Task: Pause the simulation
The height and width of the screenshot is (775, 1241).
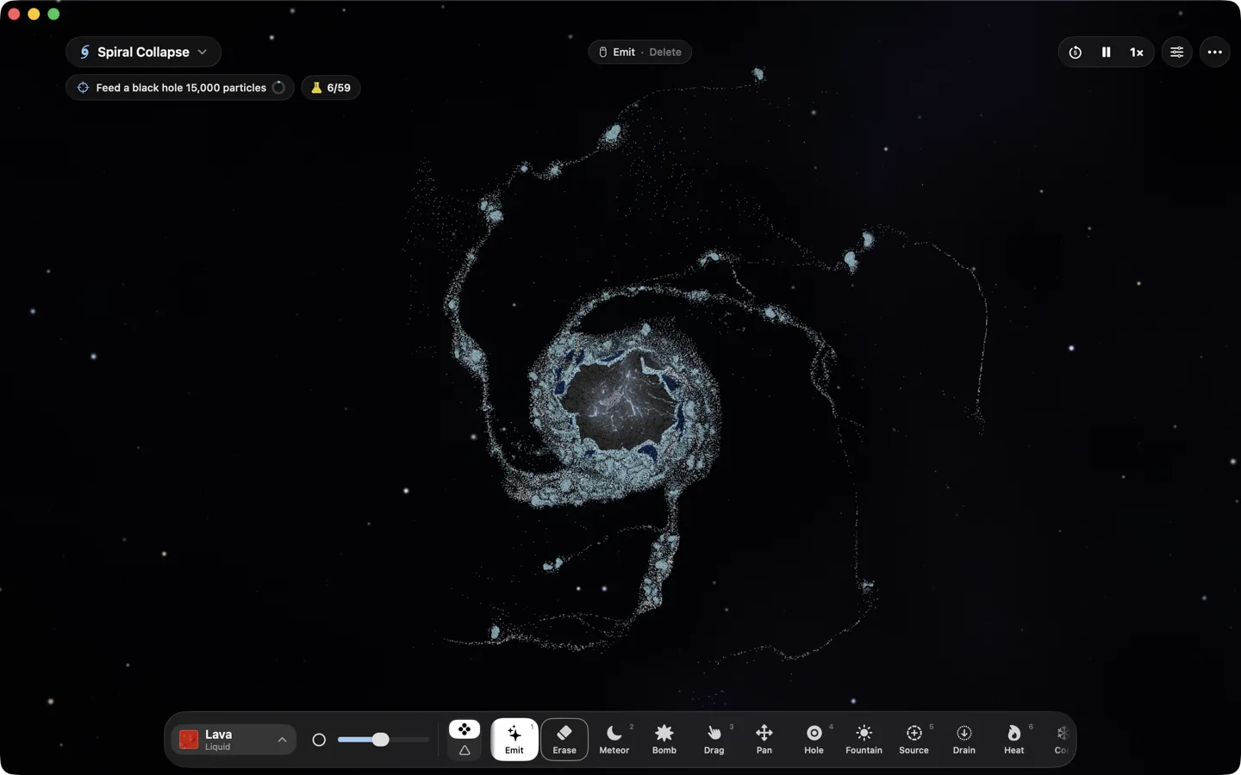Action: (x=1107, y=53)
